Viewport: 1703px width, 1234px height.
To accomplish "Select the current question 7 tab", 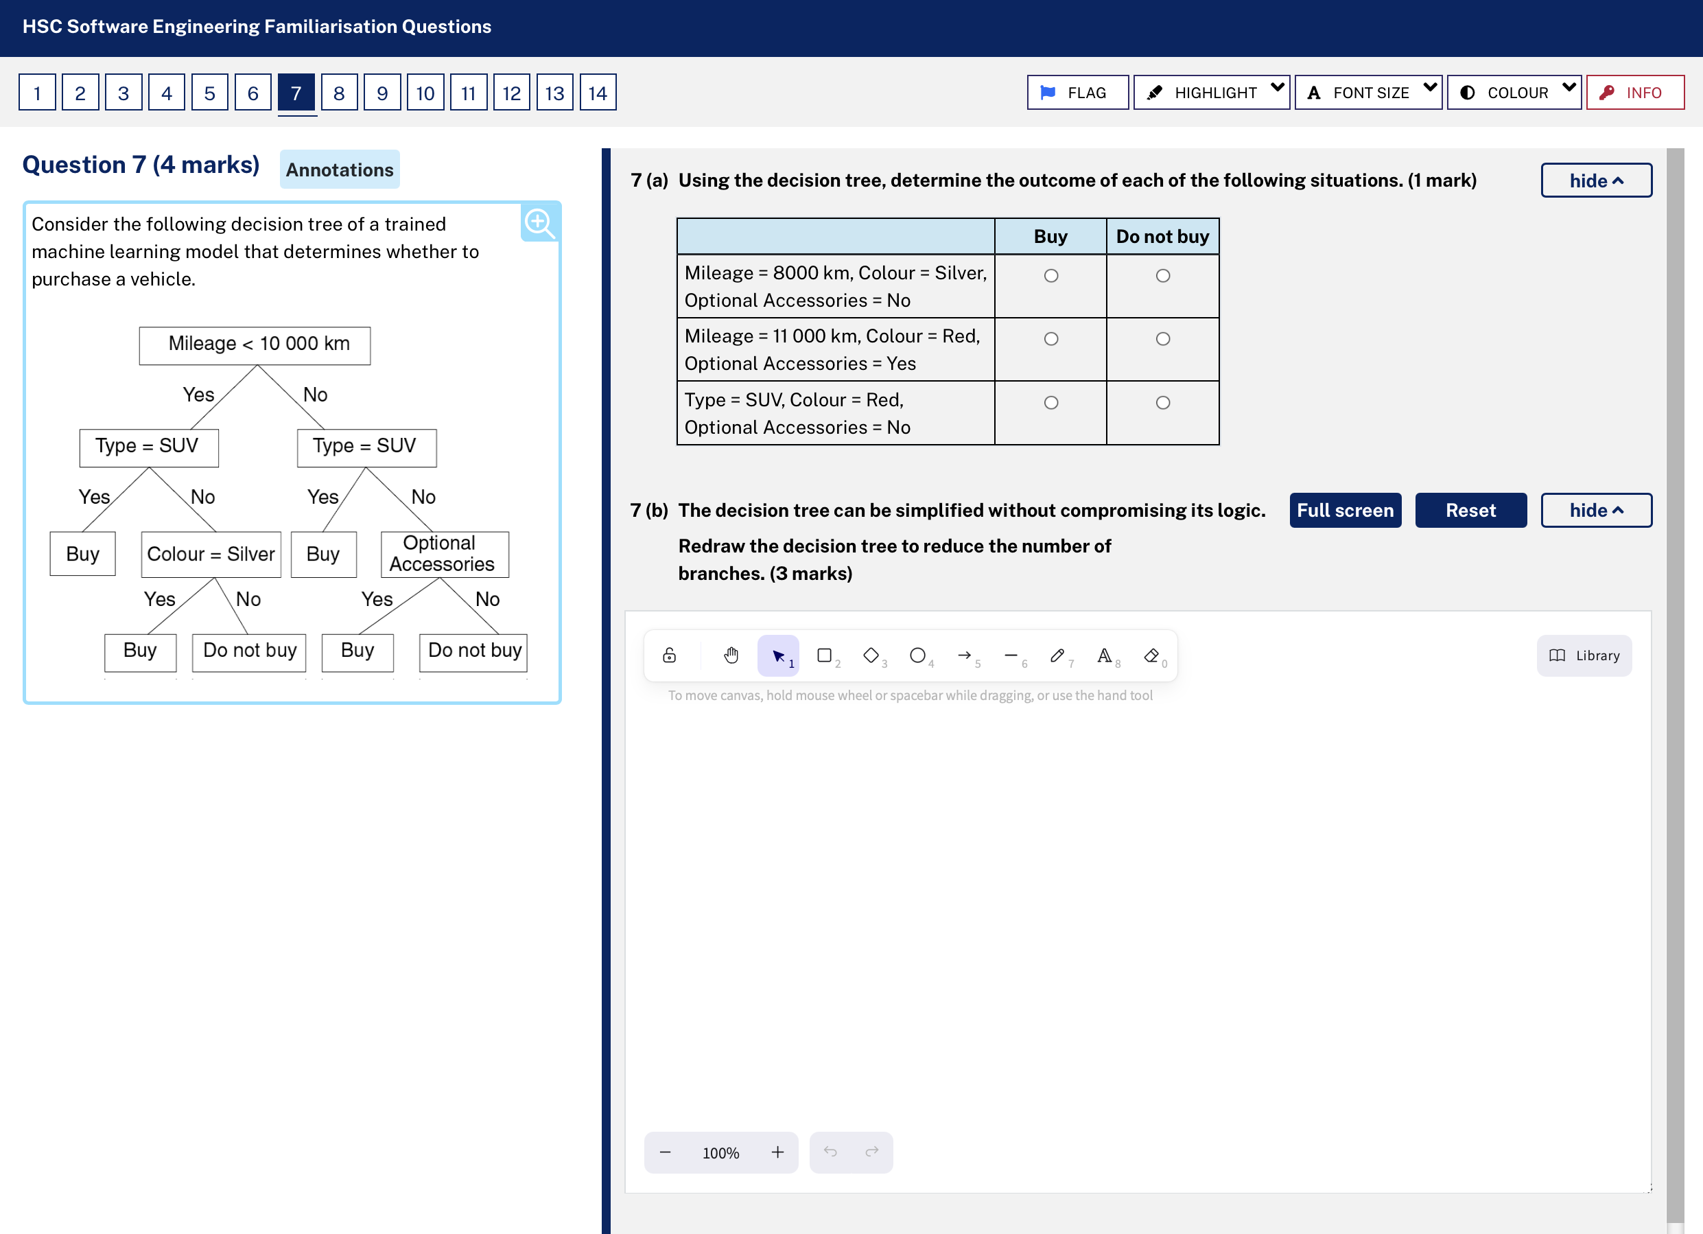I will 296,93.
